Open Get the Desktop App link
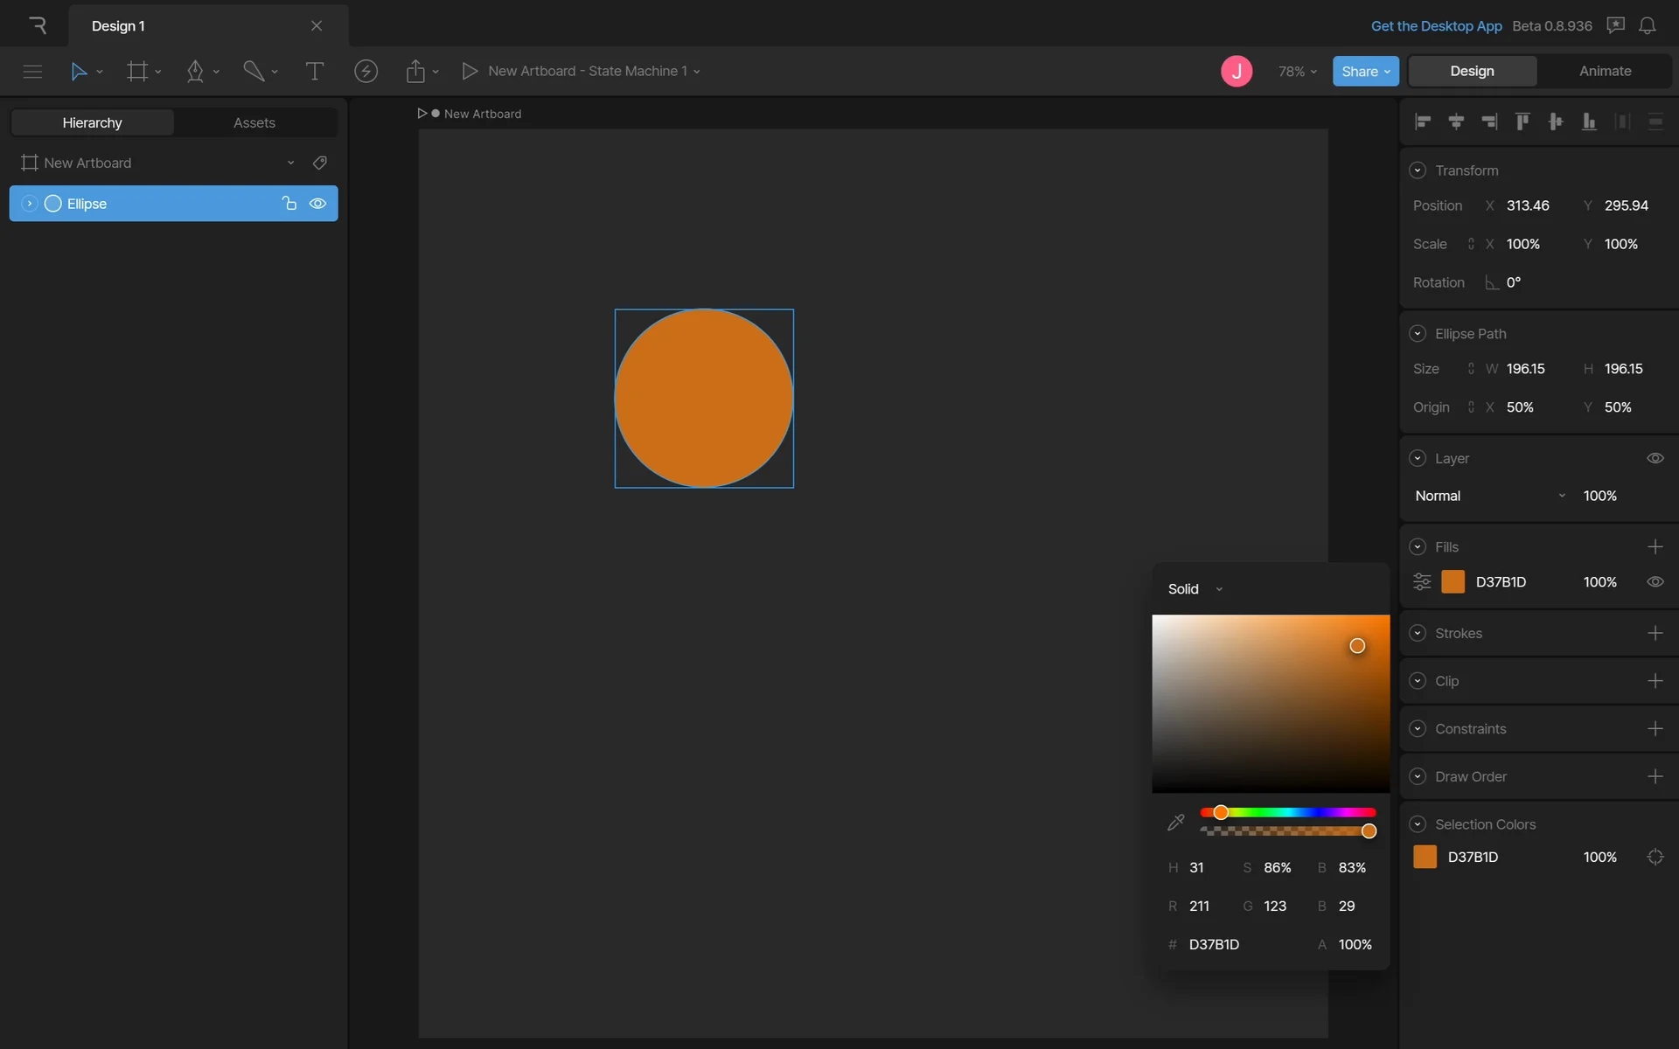1679x1049 pixels. click(x=1436, y=26)
